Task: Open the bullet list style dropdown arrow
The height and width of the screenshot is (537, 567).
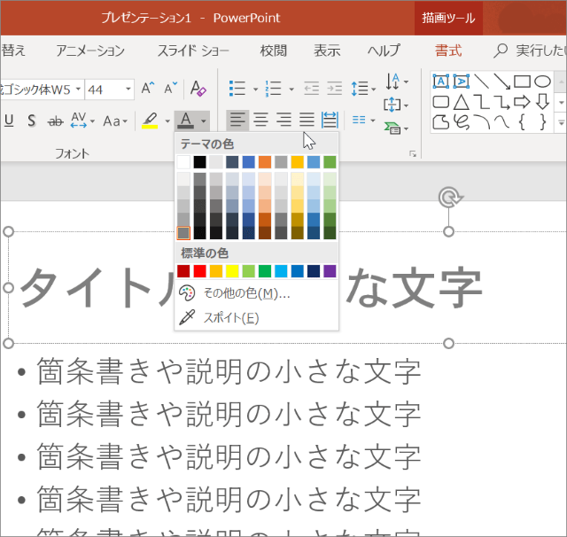Action: click(x=255, y=89)
